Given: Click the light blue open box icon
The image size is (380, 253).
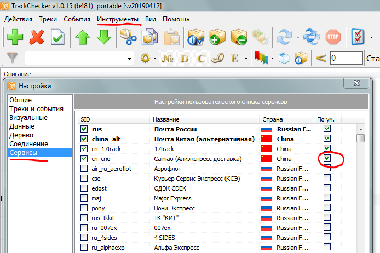Looking at the screenshot, I should pyautogui.click(x=284, y=58).
